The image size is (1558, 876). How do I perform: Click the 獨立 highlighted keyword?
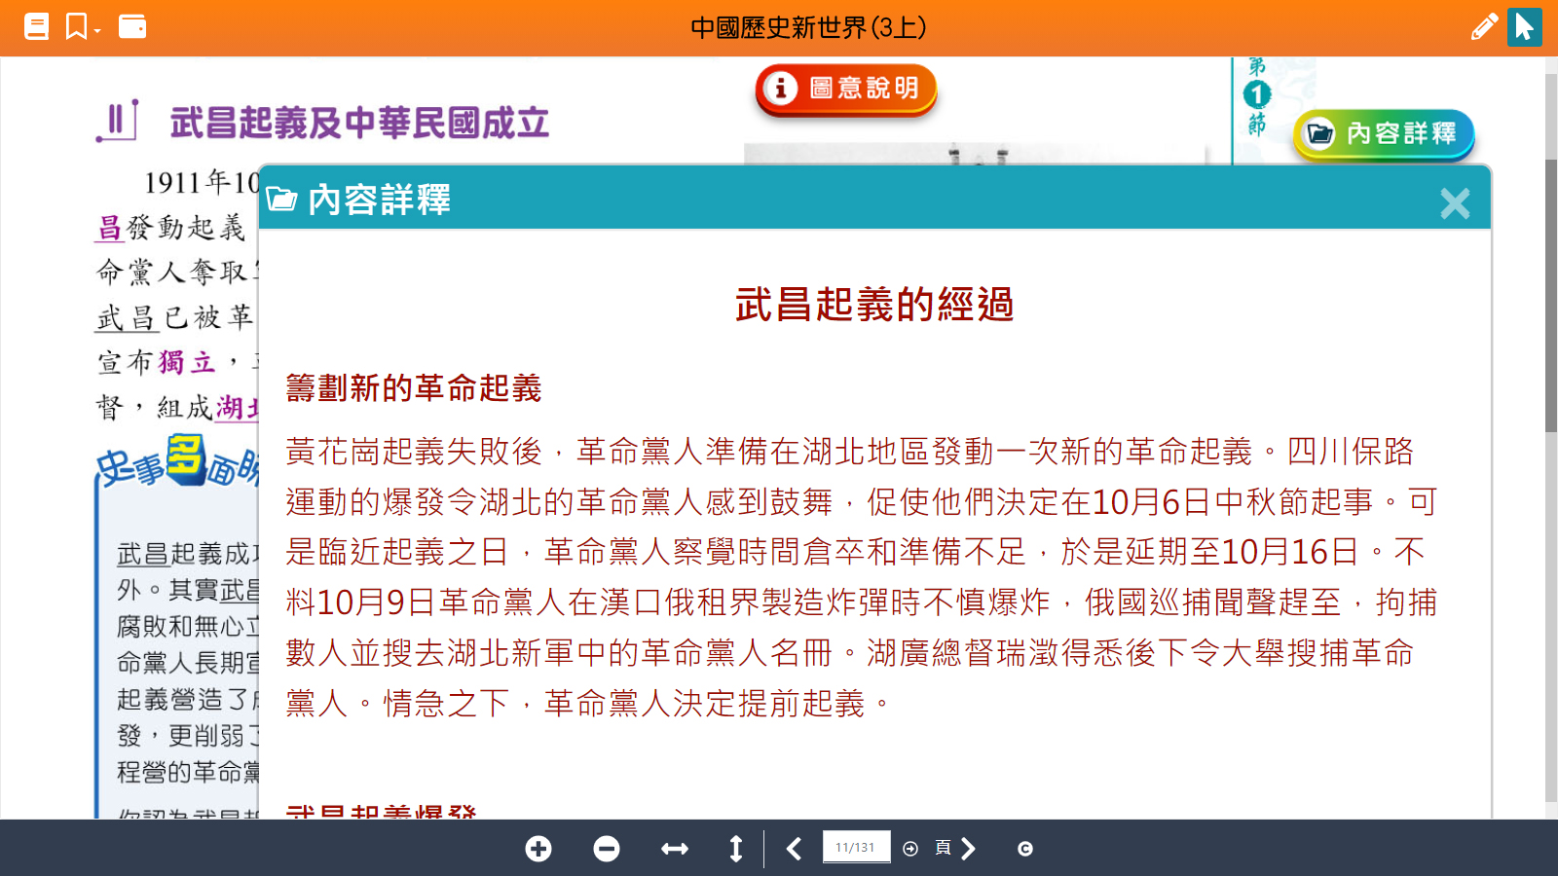(x=187, y=362)
